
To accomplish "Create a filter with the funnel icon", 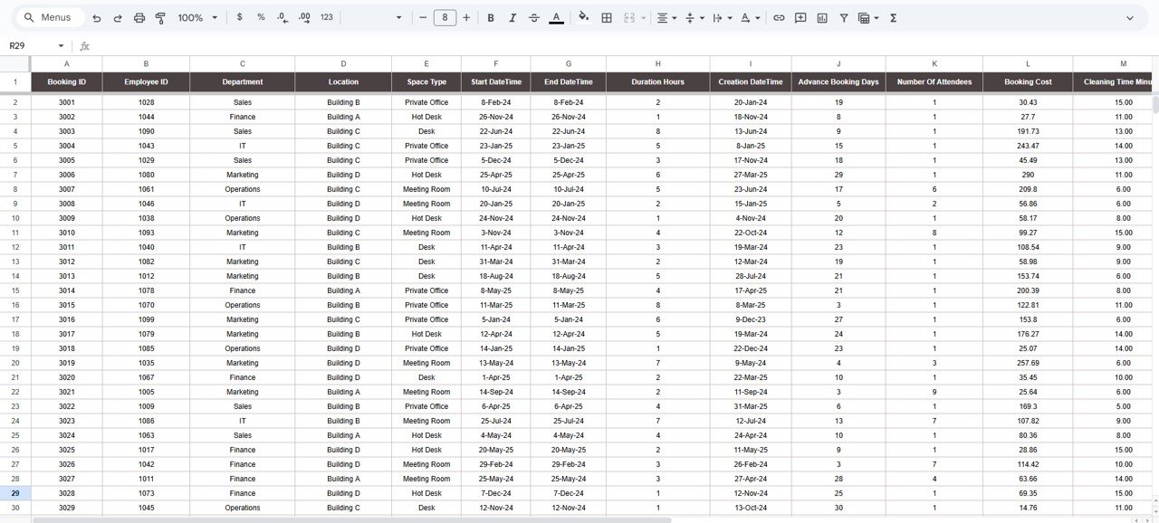I will (x=844, y=18).
